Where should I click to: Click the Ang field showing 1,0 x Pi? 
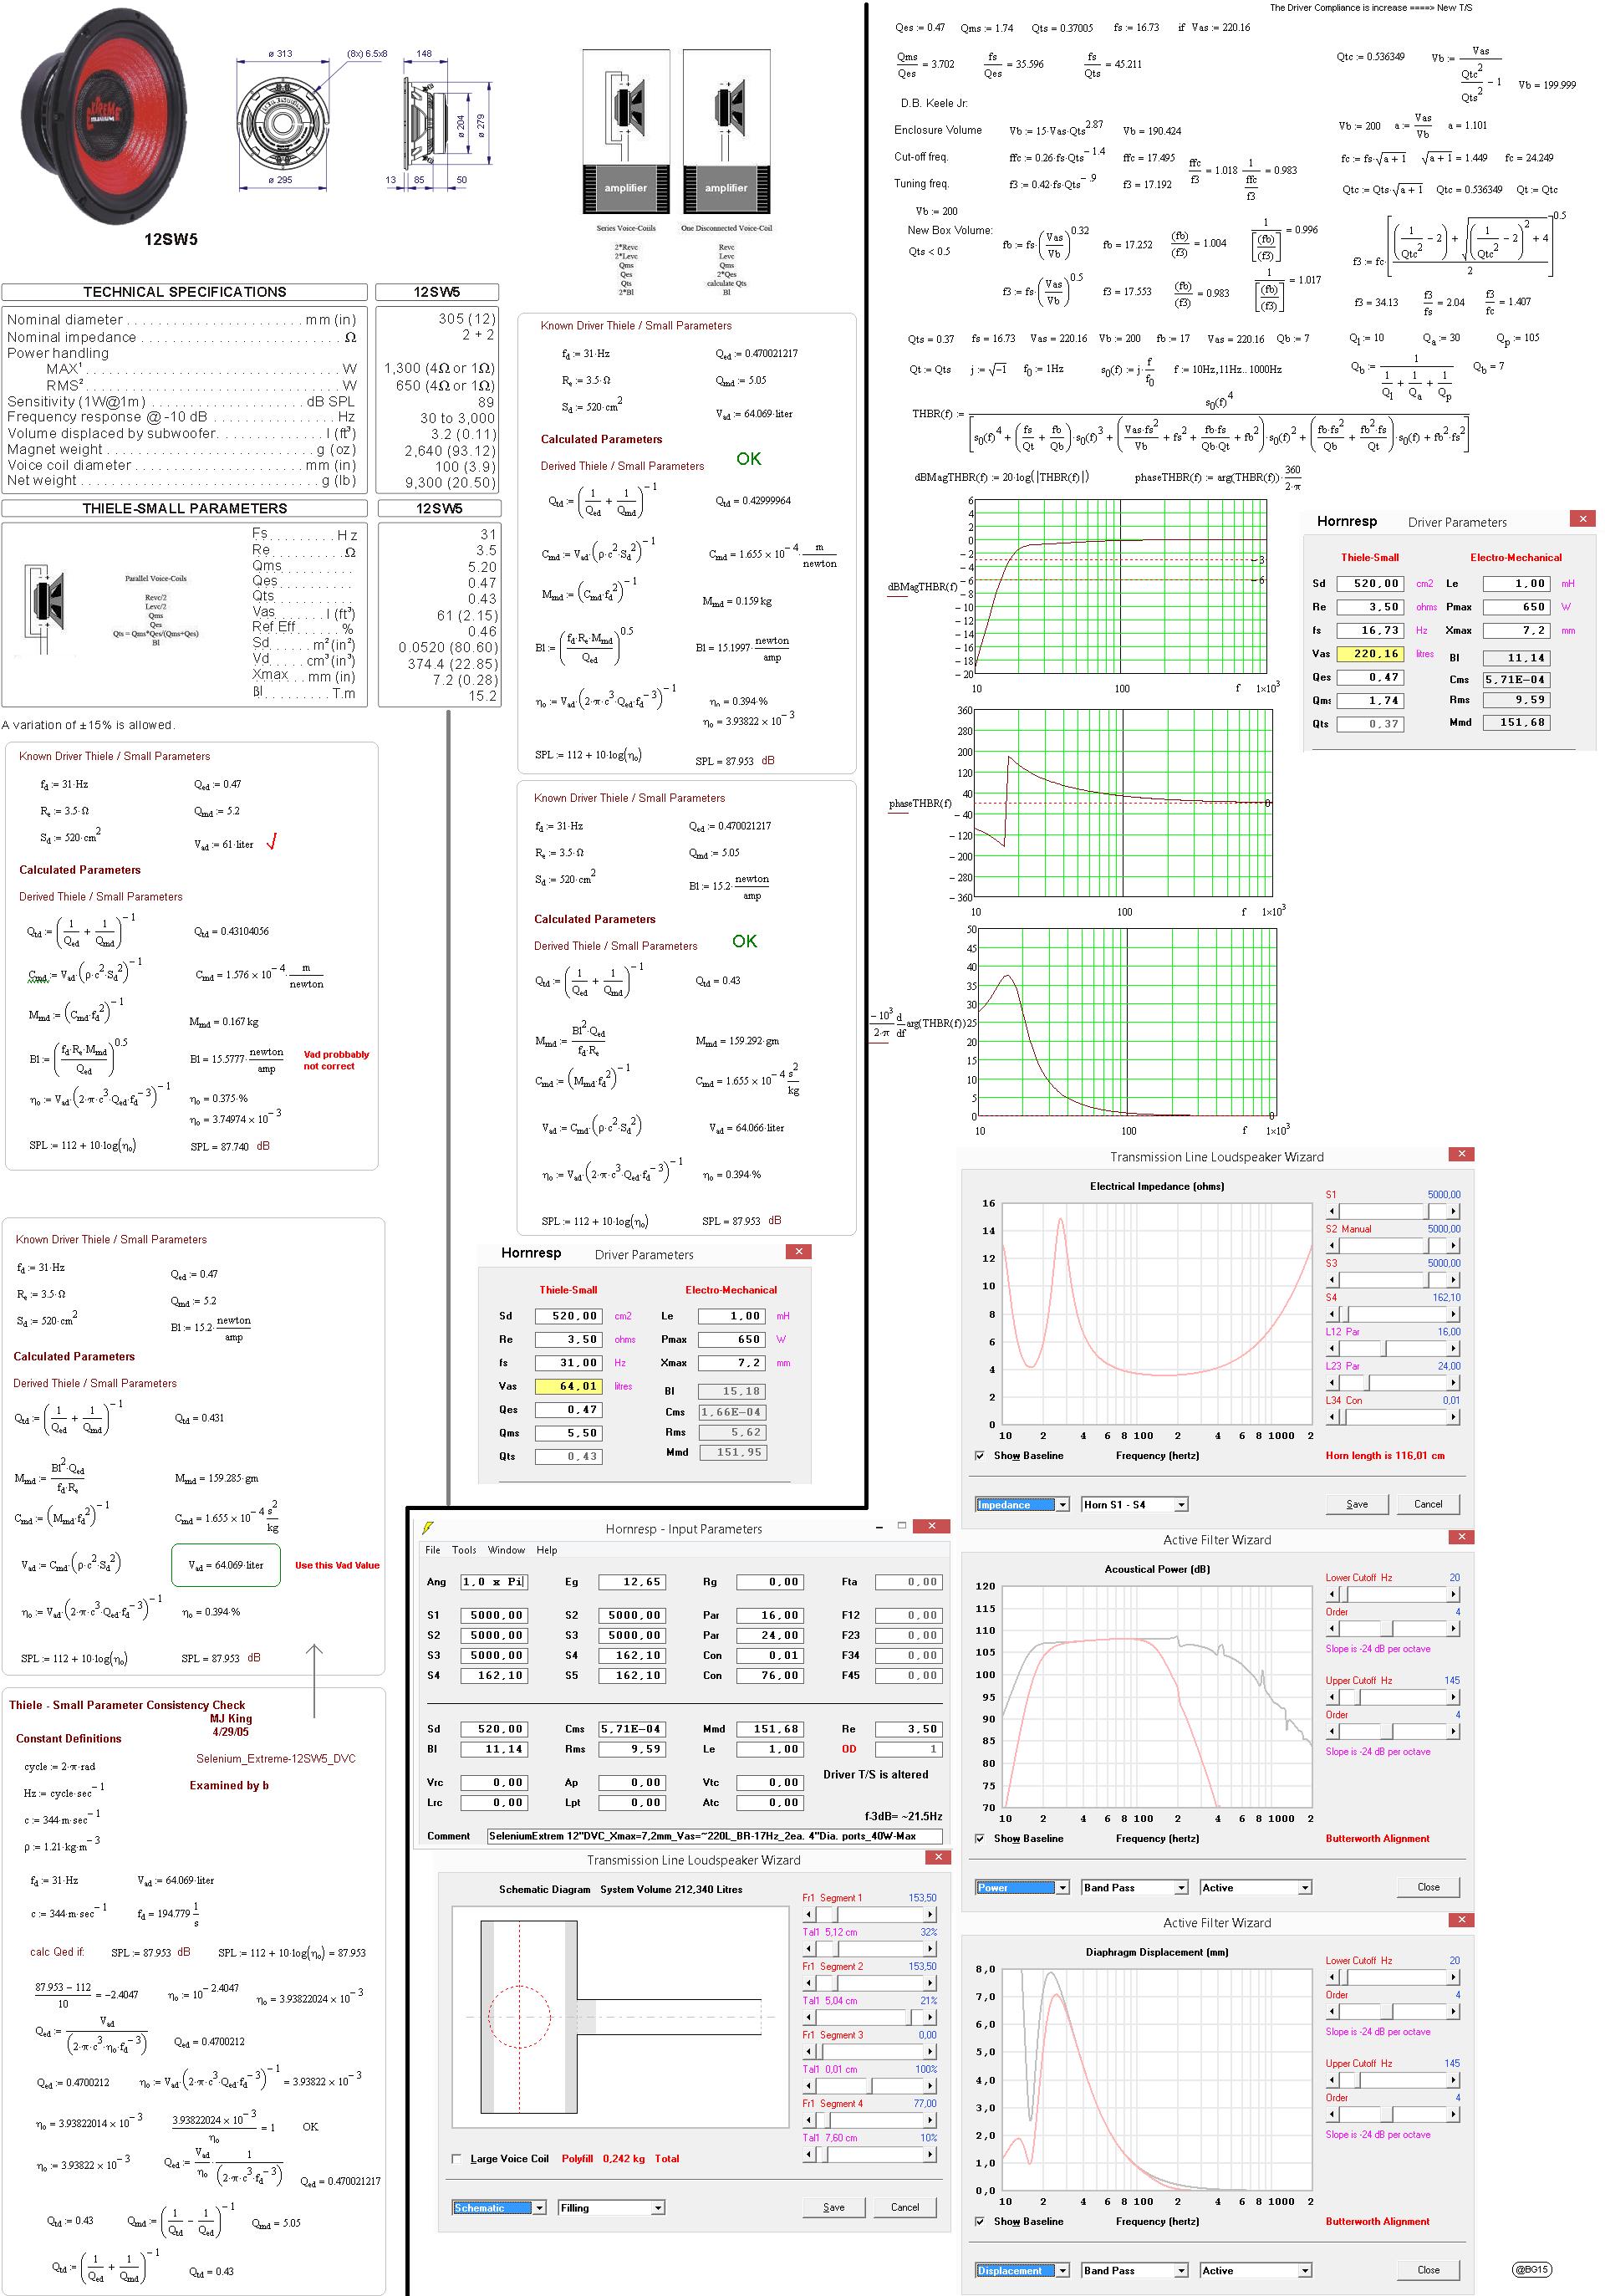coord(493,1582)
